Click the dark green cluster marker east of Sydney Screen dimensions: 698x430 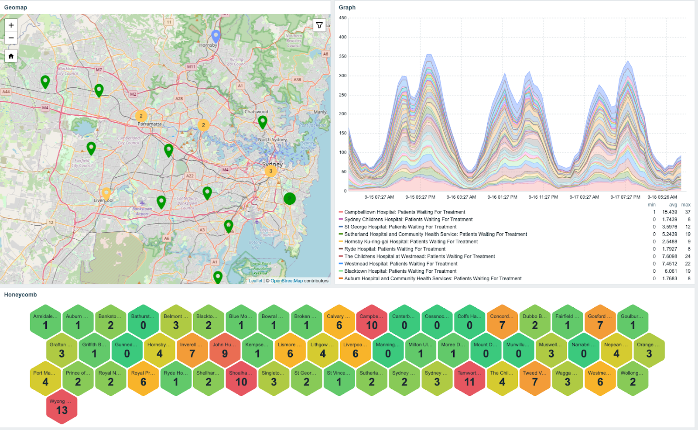[289, 199]
